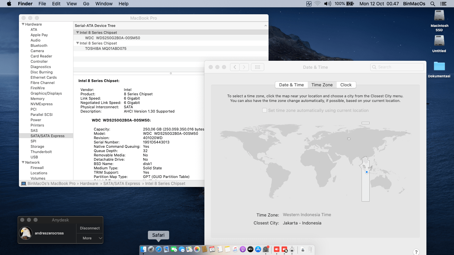This screenshot has height=255, width=454.
Task: Open the Trash at Dock's end
Action: (311, 249)
